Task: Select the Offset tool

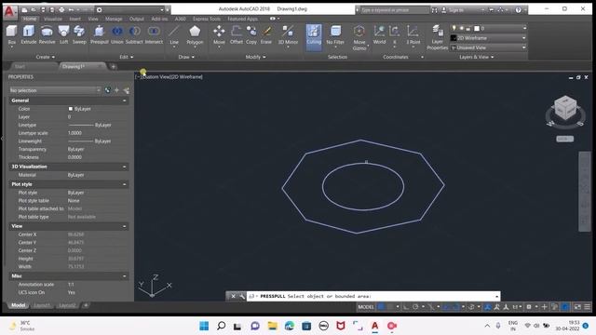Action: pyautogui.click(x=236, y=34)
